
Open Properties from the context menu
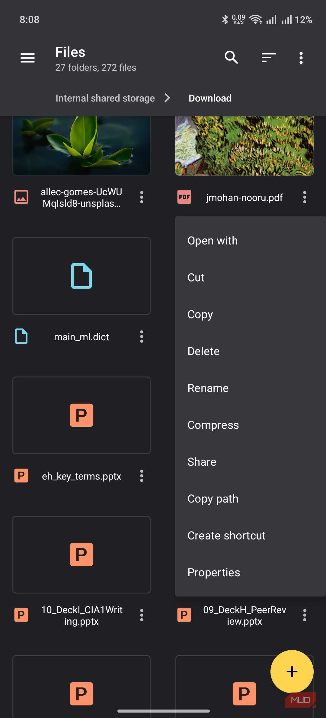click(x=250, y=573)
